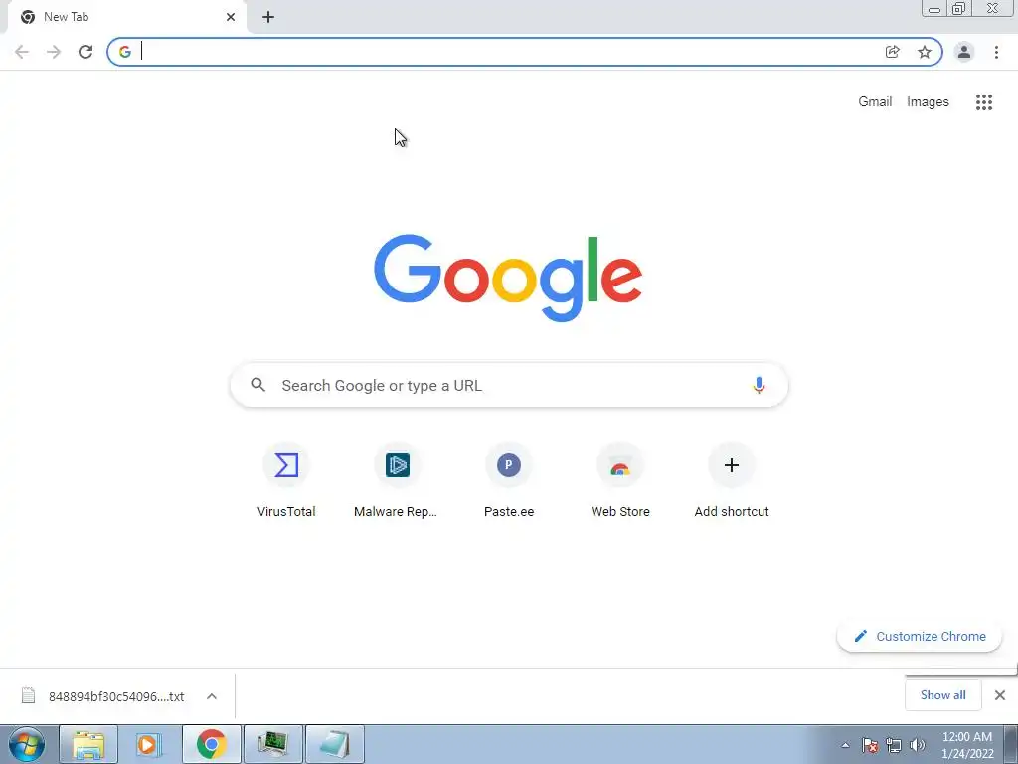Open File Explorer from the taskbar
The width and height of the screenshot is (1018, 764).
coord(88,744)
